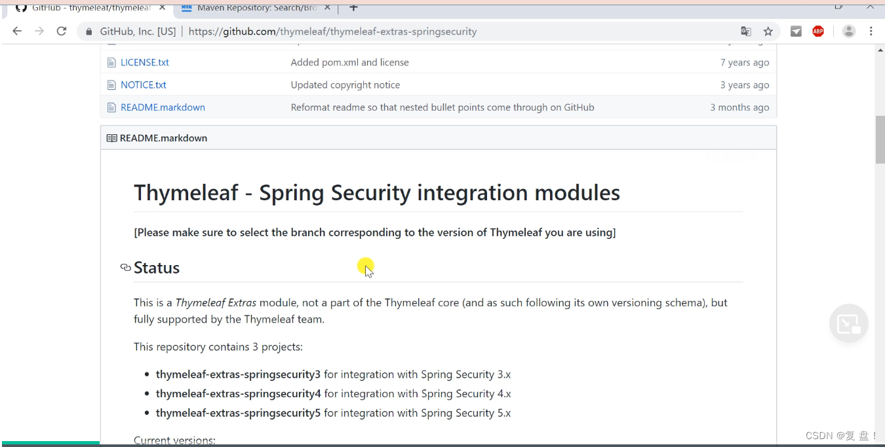Click the floating picture-in-picture round button
The height and width of the screenshot is (447, 885).
(x=849, y=323)
